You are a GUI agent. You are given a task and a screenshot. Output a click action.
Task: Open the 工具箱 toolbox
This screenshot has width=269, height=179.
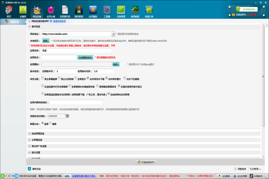107,11
